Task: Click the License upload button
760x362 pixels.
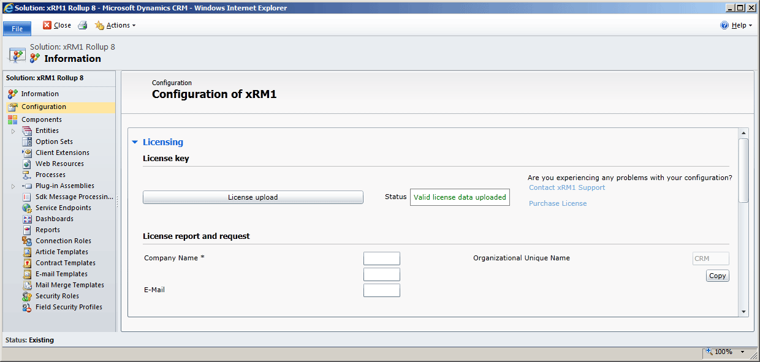Action: click(253, 197)
